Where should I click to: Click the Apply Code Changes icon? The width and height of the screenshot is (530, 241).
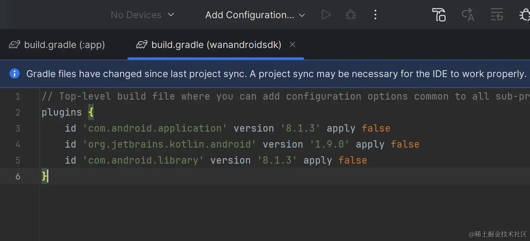(x=497, y=15)
